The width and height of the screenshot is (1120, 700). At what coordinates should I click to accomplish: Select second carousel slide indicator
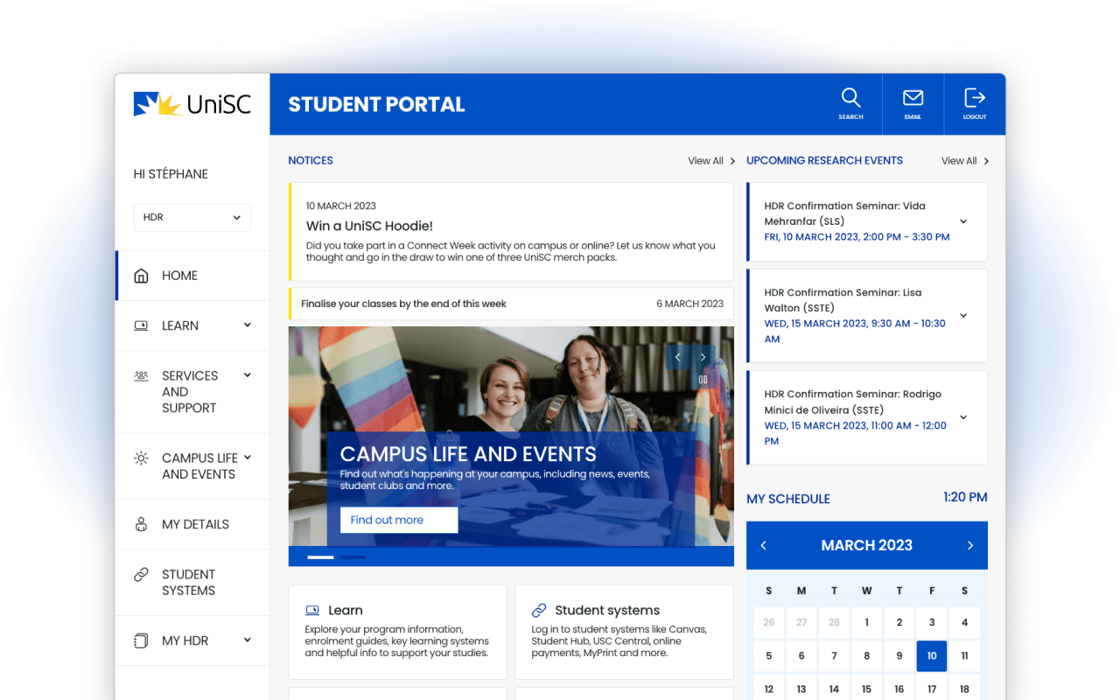point(353,557)
